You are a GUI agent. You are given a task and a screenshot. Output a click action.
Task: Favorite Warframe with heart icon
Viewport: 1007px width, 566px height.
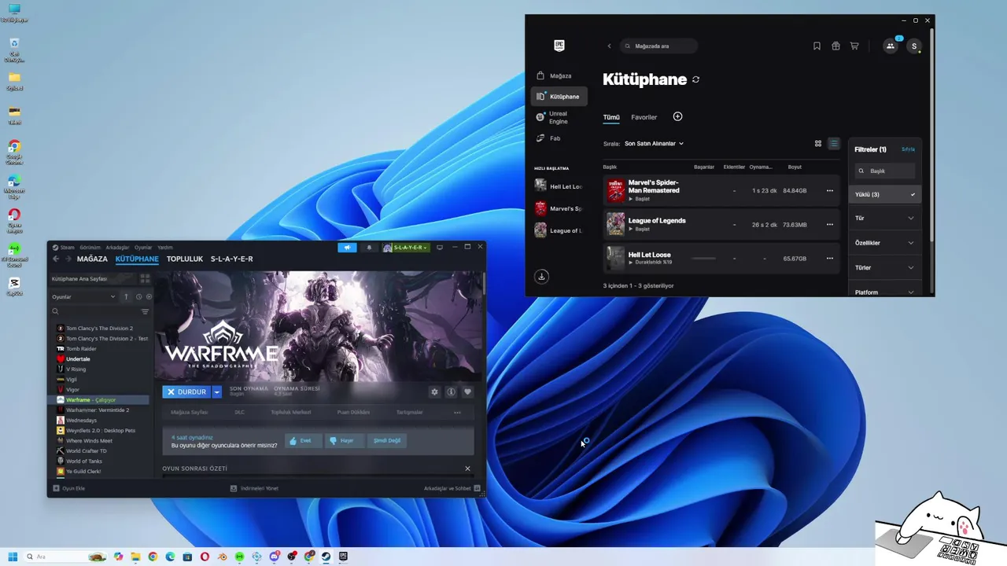coord(467,391)
